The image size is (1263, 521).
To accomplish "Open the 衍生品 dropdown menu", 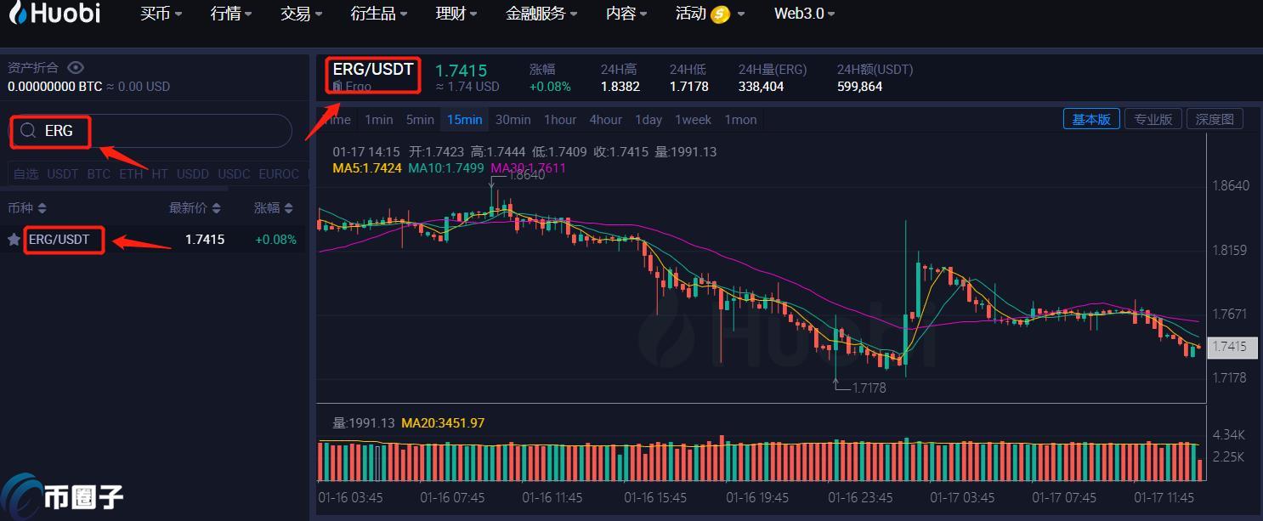I will point(379,14).
